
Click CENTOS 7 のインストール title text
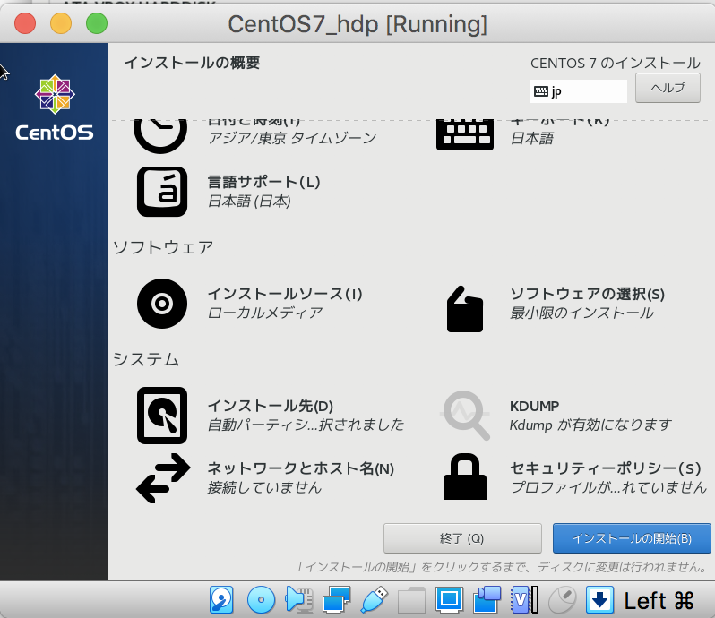tap(616, 63)
